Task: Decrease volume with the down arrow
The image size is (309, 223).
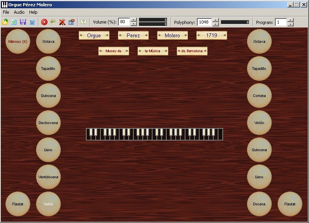Action: tap(134, 24)
